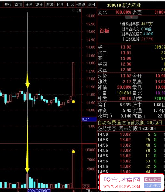Open the 统计 statistics tool
The image size is (165, 192).
39,5
